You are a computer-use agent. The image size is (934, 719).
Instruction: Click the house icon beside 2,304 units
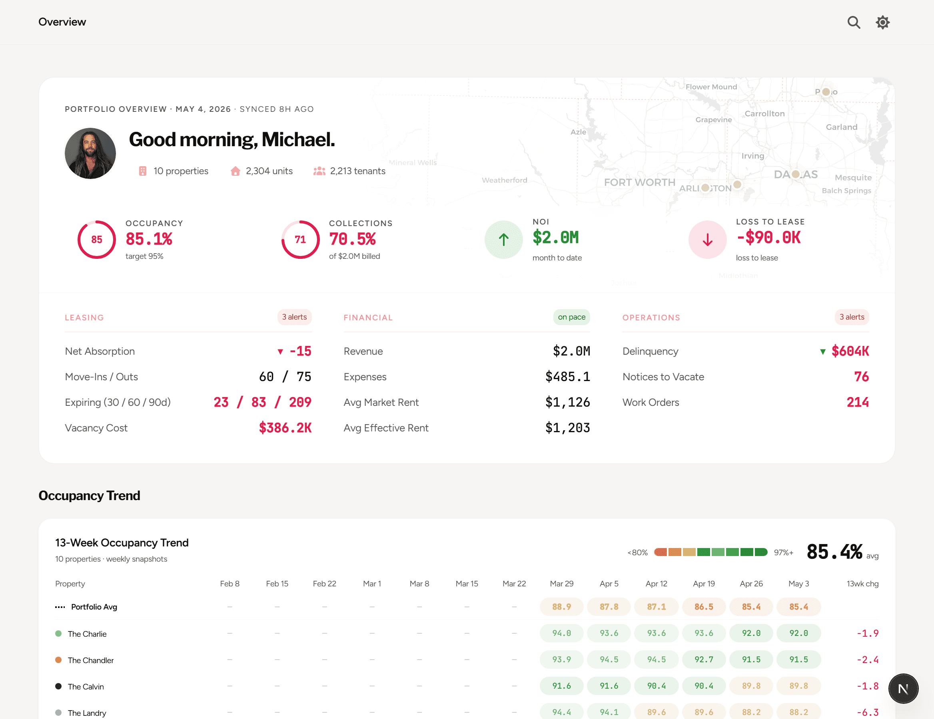235,171
